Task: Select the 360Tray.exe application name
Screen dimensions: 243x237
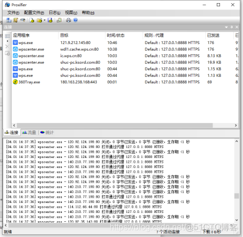Action: click(x=29, y=82)
